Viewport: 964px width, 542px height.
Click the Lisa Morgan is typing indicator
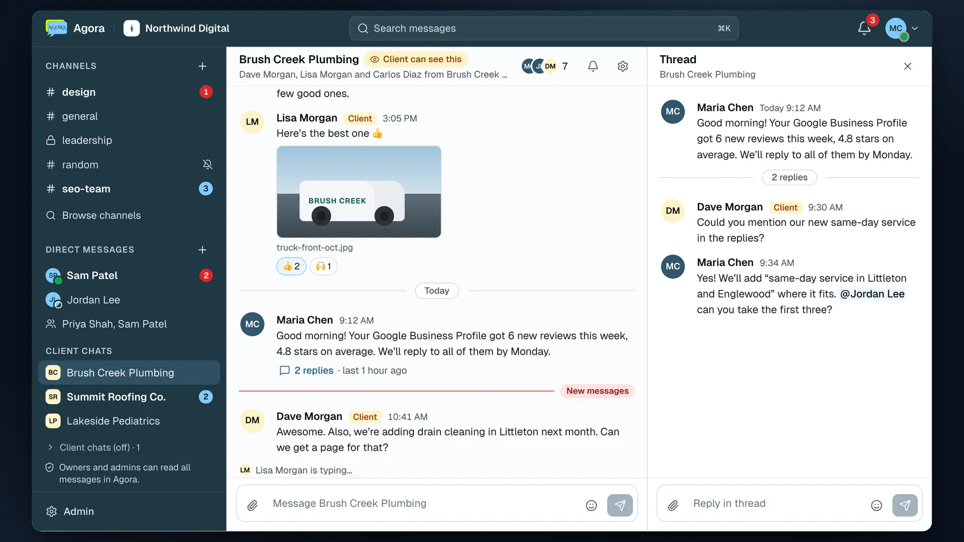(x=296, y=470)
